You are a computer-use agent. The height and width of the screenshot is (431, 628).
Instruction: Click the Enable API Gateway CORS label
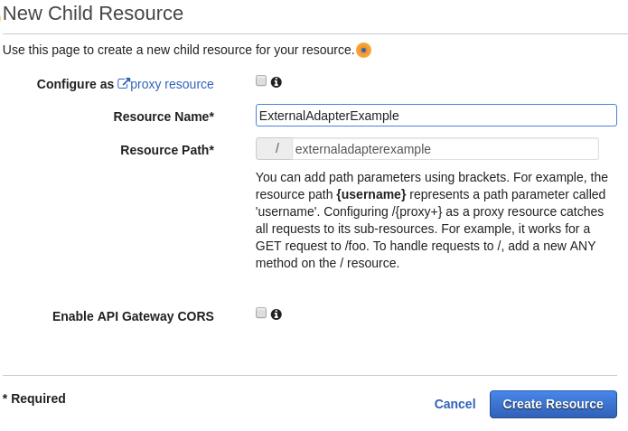coord(133,316)
